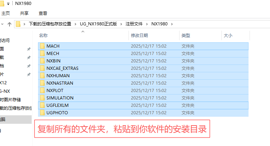Expand chevron after NX1980 breadcrumb
The image size is (270, 146).
172,24
